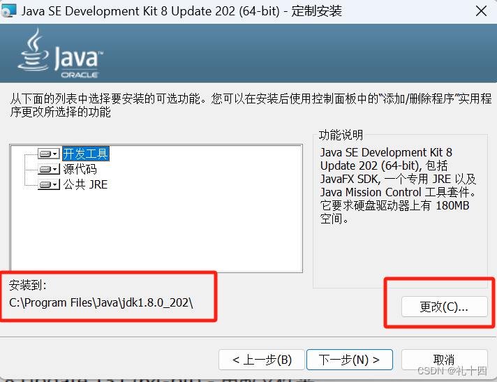This screenshot has width=497, height=382.
Task: Select the 源代码 tree item
Action: coord(80,169)
